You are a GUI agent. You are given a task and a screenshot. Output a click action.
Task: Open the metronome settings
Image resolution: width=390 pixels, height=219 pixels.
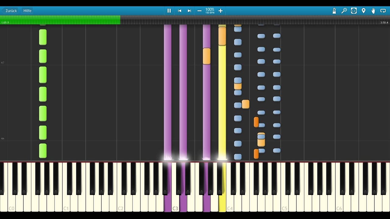click(x=334, y=11)
